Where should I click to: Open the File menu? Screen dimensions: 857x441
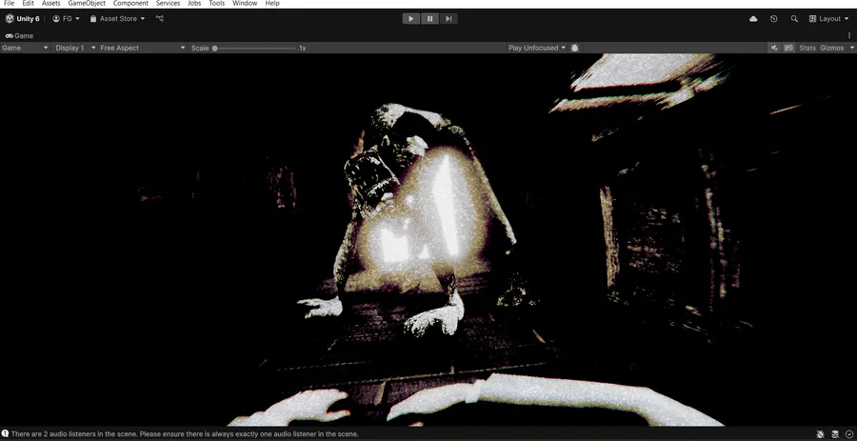9,3
